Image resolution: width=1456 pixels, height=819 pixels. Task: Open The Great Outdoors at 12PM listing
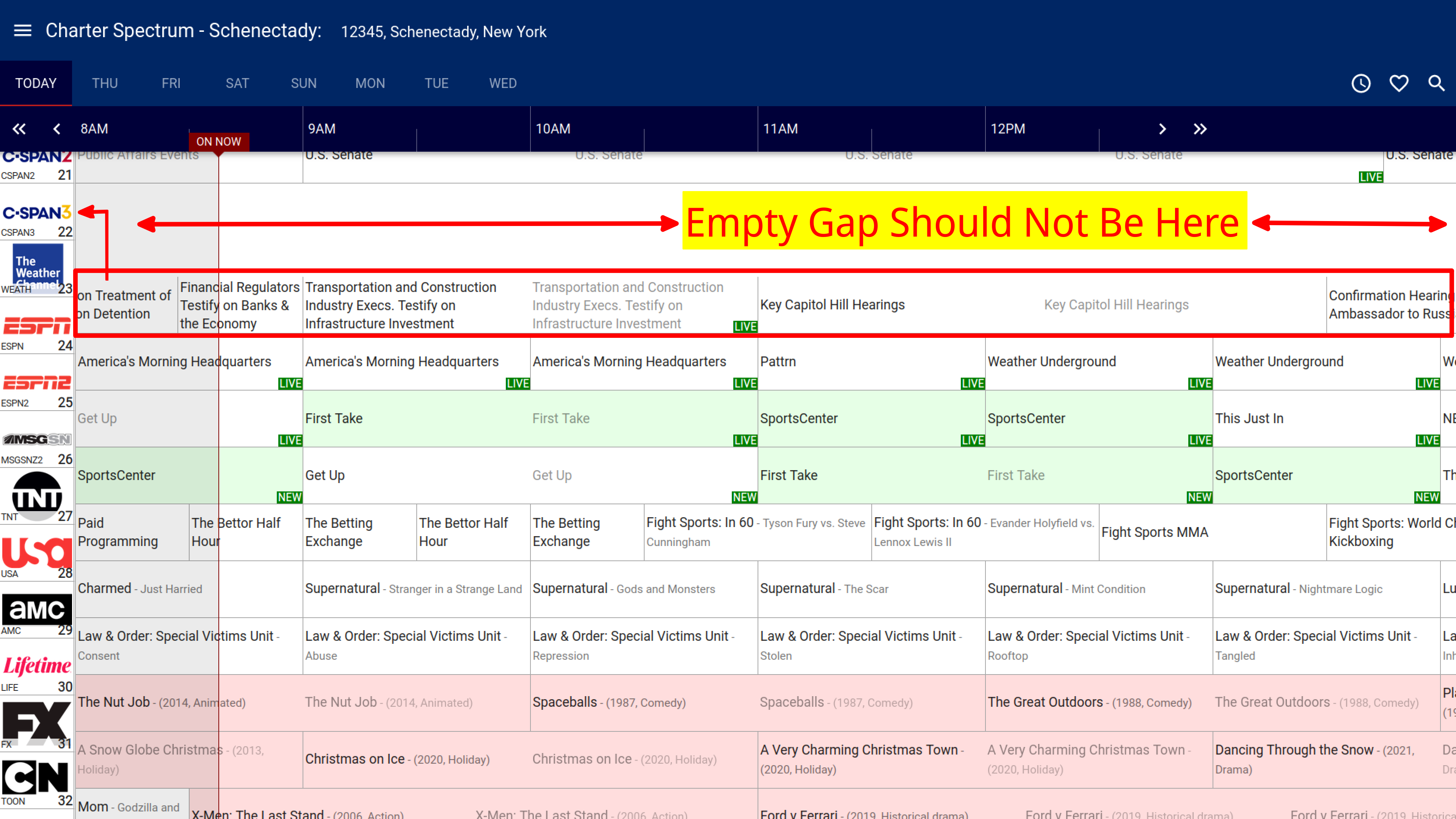[1213, 703]
